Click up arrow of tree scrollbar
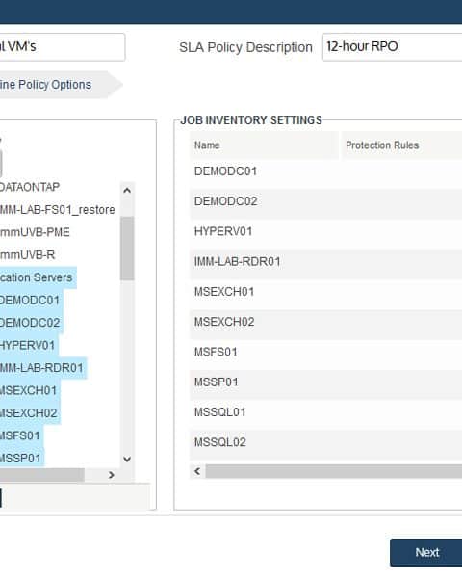The height and width of the screenshot is (580, 462). (x=127, y=191)
